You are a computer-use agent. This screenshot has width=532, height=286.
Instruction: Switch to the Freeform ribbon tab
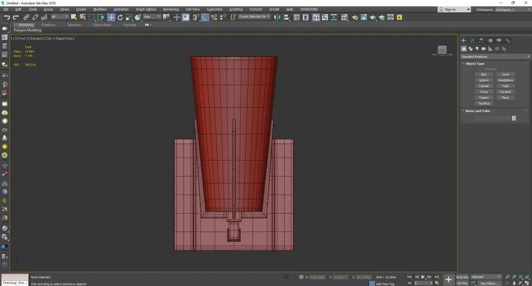(x=48, y=25)
